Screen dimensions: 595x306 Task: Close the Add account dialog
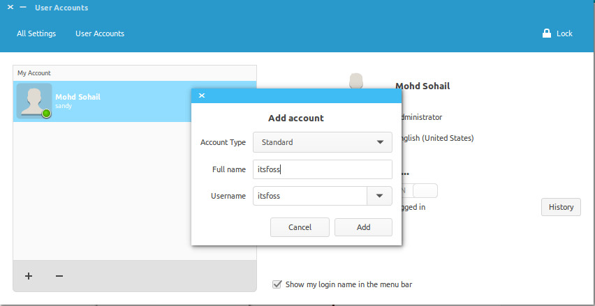point(202,95)
